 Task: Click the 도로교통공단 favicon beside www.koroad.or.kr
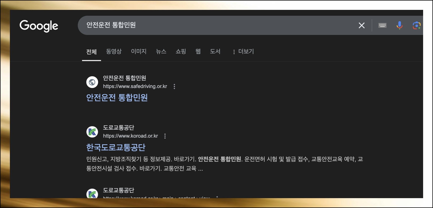click(92, 131)
